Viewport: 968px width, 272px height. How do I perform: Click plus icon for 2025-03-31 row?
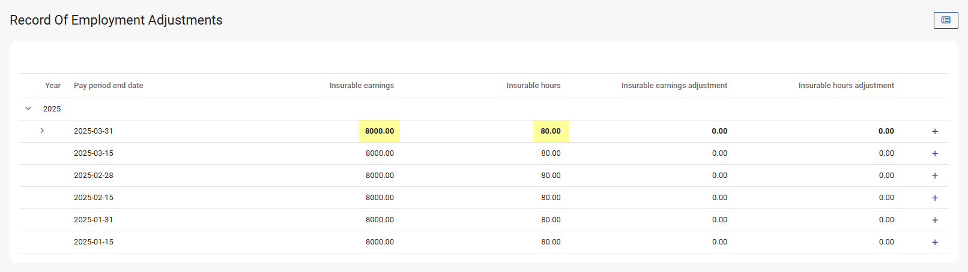(x=935, y=131)
